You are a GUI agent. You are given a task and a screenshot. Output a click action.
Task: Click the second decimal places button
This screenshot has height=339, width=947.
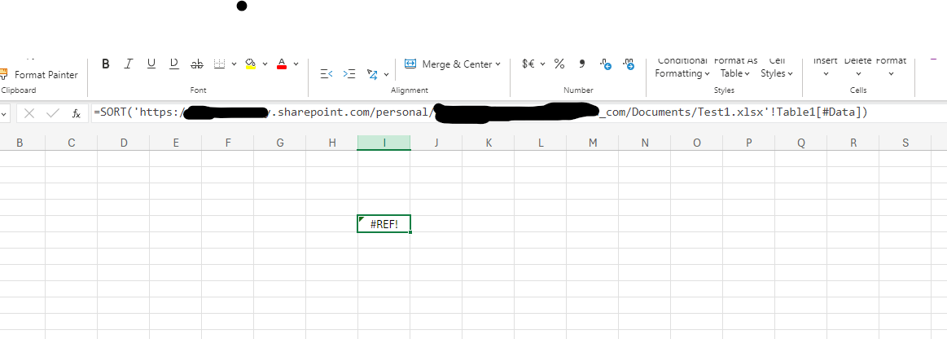click(x=628, y=64)
